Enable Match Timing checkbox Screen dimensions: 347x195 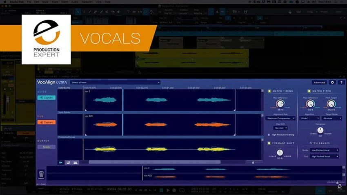tap(269, 91)
